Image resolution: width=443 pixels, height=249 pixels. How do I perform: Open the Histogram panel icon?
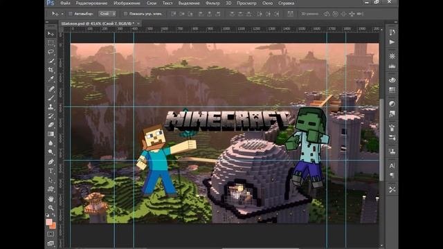pyautogui.click(x=392, y=66)
